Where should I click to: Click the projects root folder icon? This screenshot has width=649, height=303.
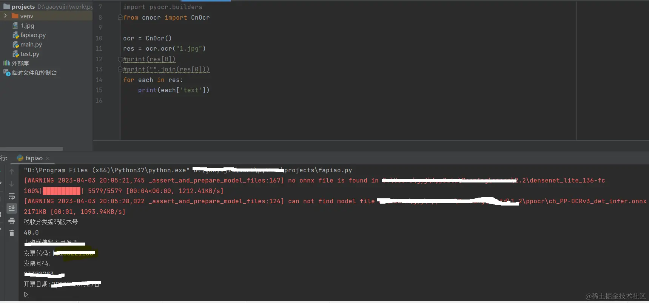tap(7, 6)
